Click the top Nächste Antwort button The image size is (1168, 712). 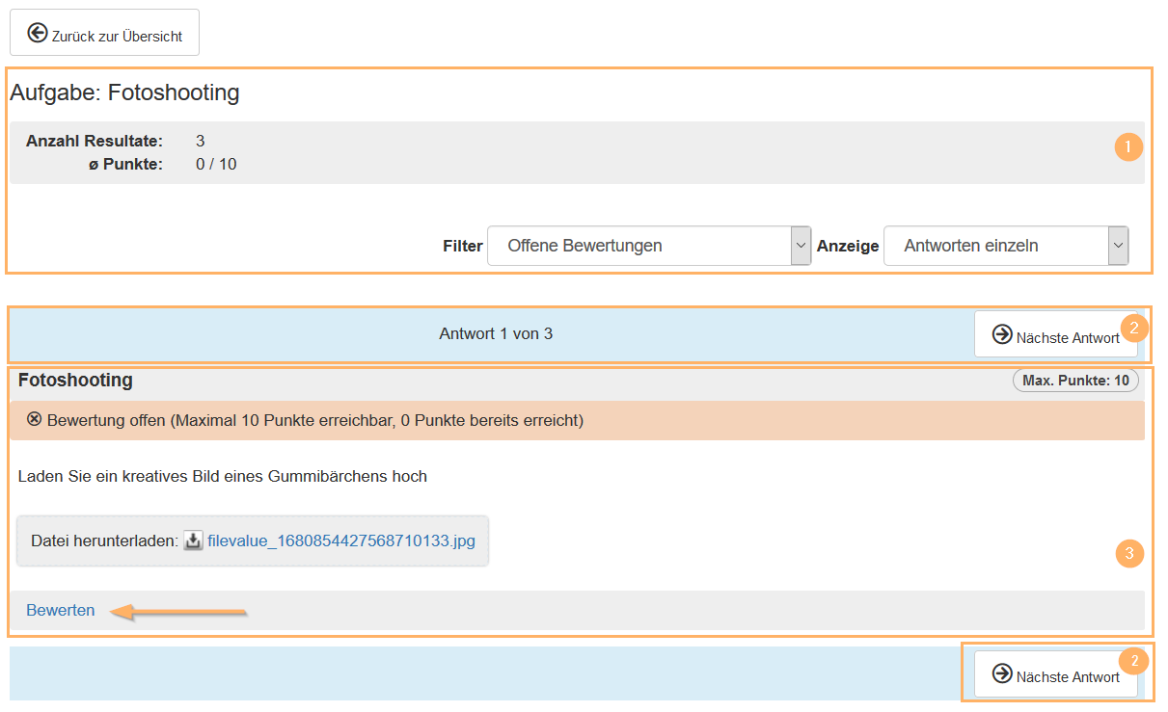coord(1055,335)
